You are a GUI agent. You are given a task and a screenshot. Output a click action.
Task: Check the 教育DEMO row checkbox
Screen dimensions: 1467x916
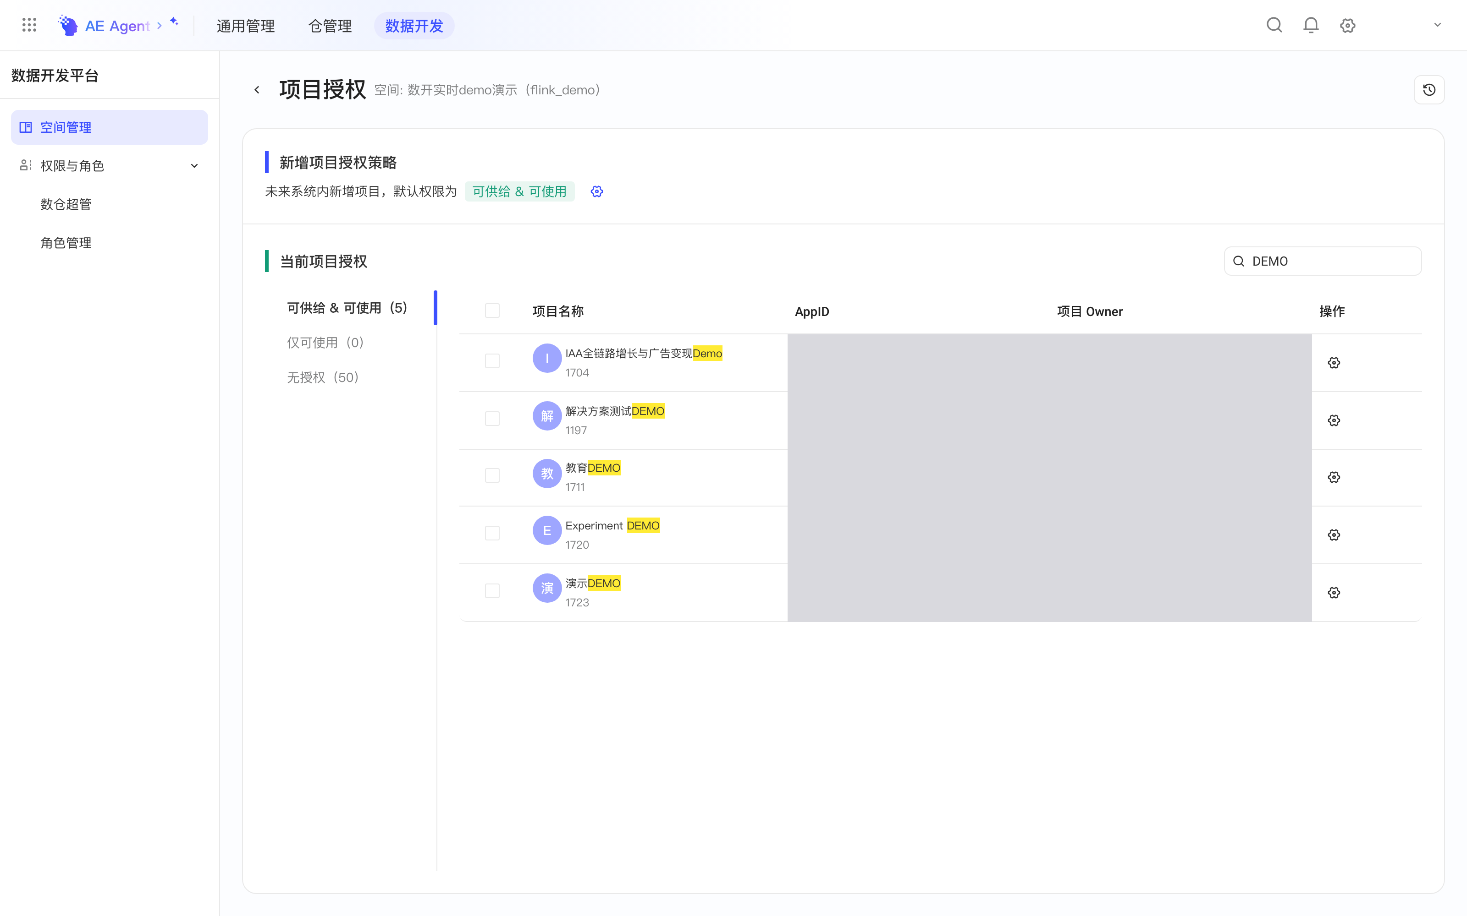point(492,475)
